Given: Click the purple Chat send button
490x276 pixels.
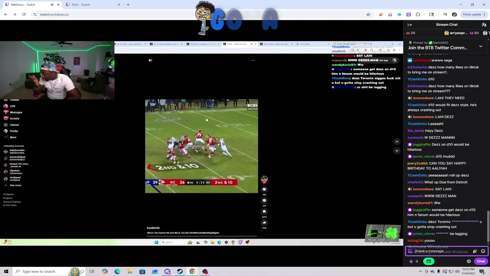Looking at the screenshot, I should (x=481, y=261).
